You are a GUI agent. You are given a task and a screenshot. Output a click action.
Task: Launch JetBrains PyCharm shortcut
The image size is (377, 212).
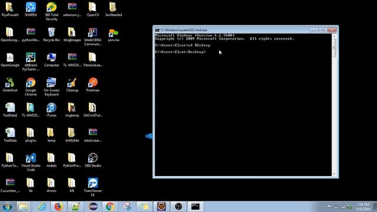point(31,62)
